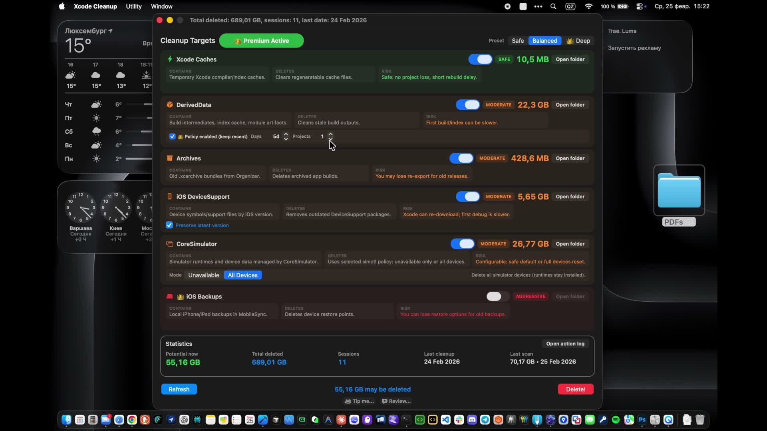Open Spotify from the Dock
This screenshot has width=767, height=431.
coord(615,419)
